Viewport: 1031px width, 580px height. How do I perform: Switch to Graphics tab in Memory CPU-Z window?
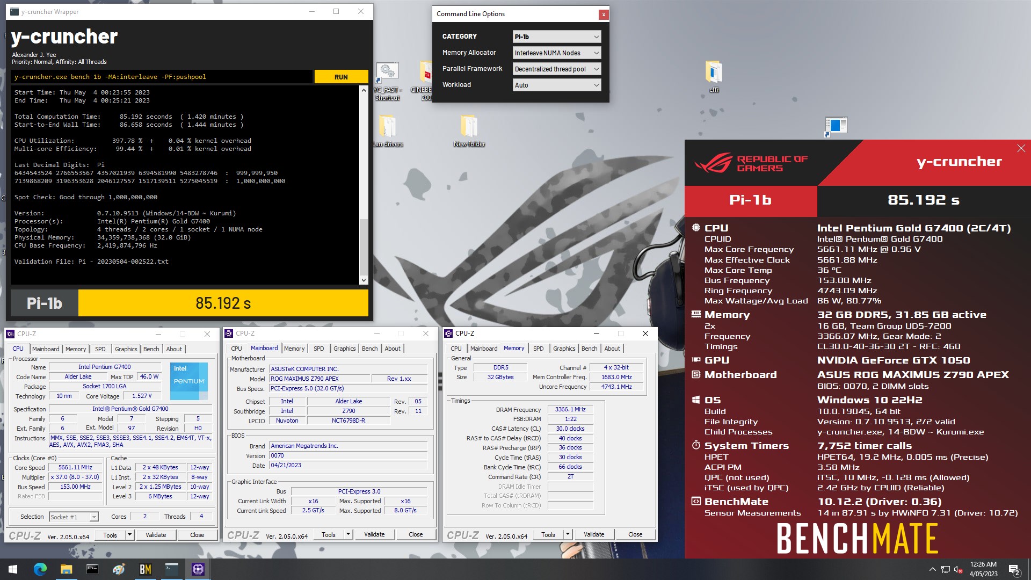564,349
